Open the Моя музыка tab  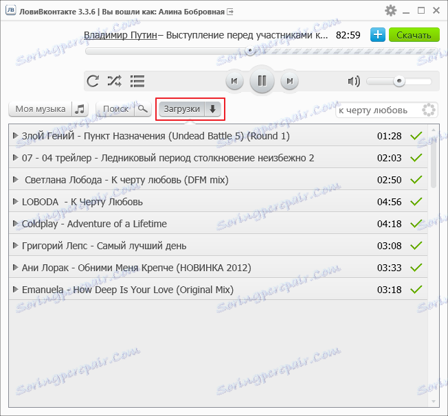41,108
